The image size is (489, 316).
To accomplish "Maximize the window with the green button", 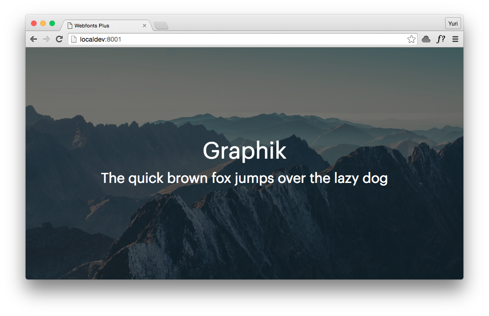I will pos(52,23).
